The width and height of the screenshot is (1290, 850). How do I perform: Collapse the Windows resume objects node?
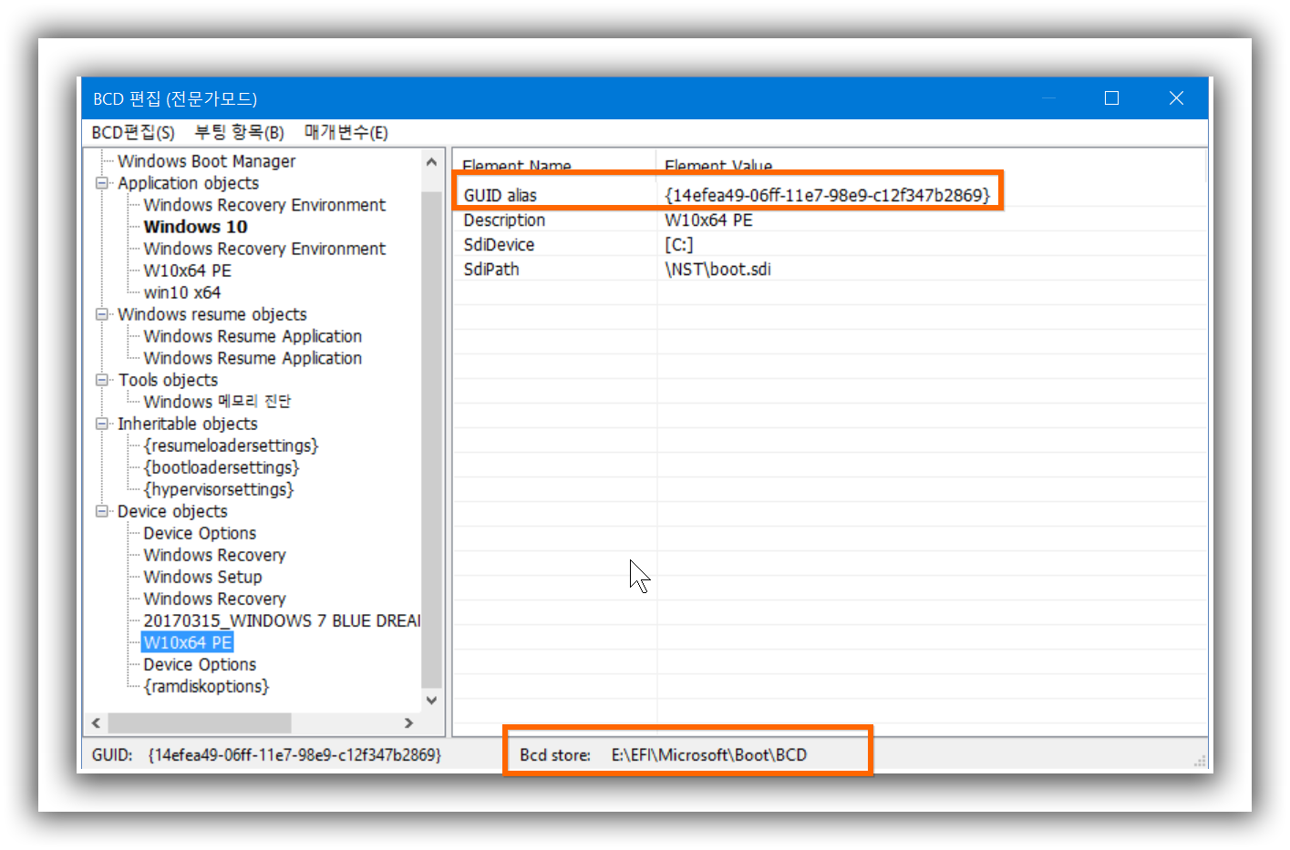click(102, 314)
